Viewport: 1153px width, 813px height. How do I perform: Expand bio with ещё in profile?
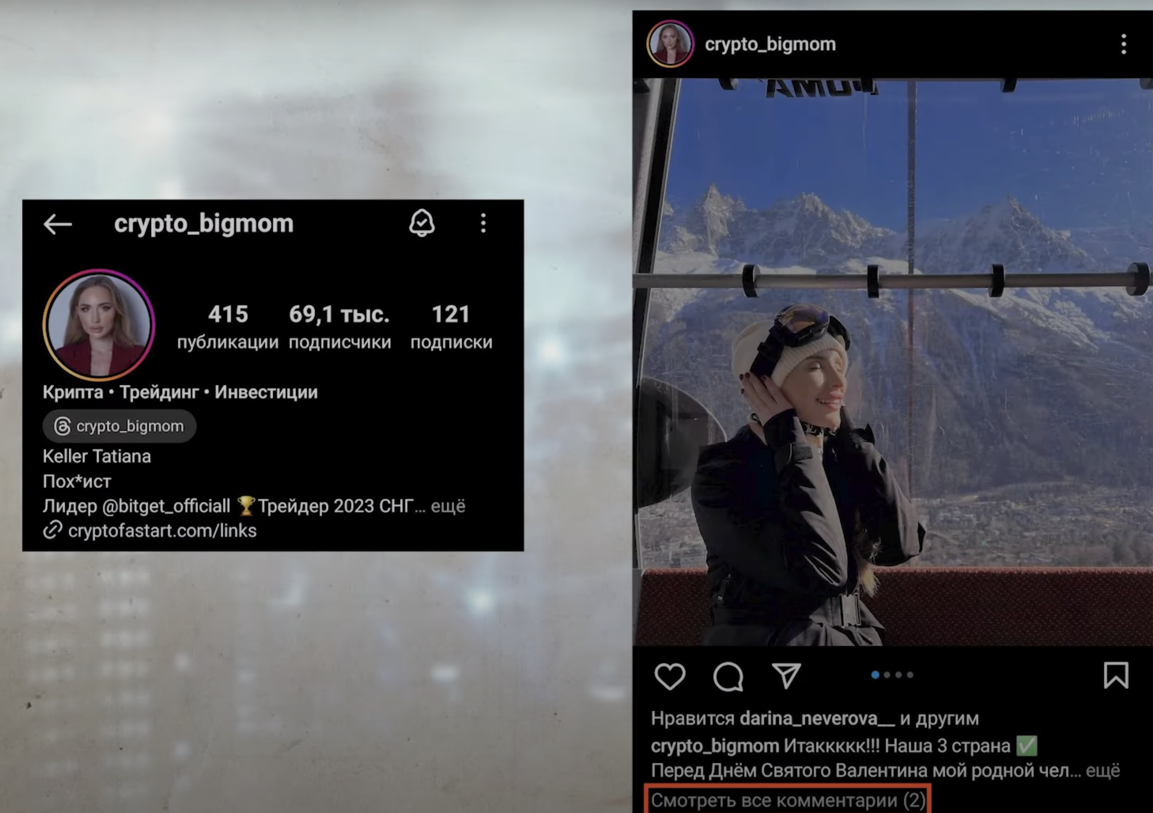pos(448,506)
